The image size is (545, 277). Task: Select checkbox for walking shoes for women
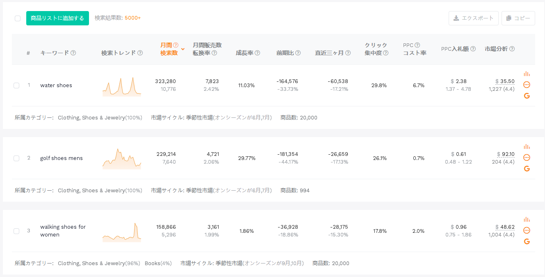click(16, 231)
